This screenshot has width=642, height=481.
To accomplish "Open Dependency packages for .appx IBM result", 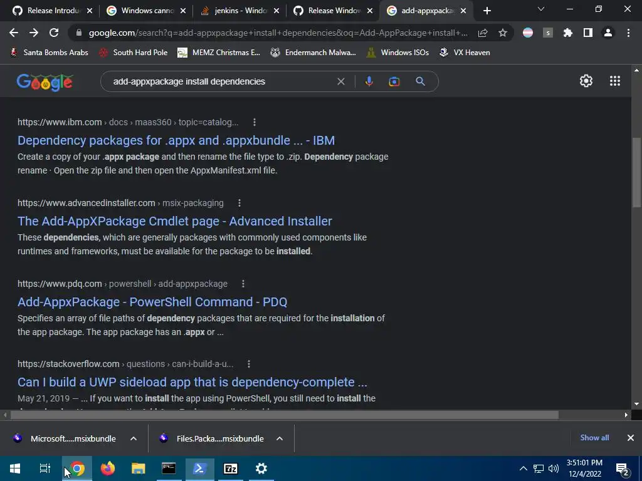I will [176, 140].
